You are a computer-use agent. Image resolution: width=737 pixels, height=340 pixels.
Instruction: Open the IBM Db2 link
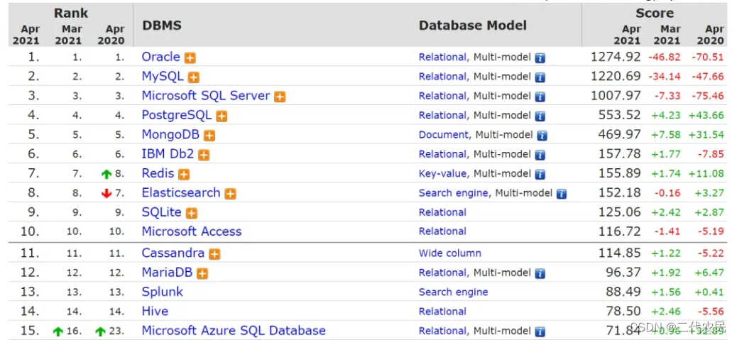(168, 153)
